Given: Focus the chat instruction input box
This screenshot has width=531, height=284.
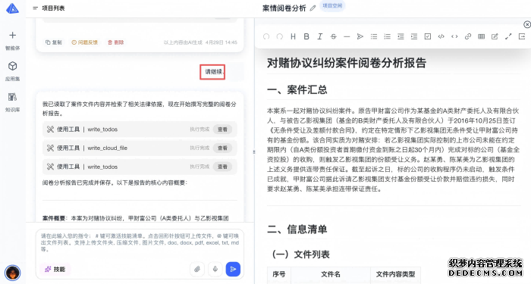Looking at the screenshot, I should 140,242.
